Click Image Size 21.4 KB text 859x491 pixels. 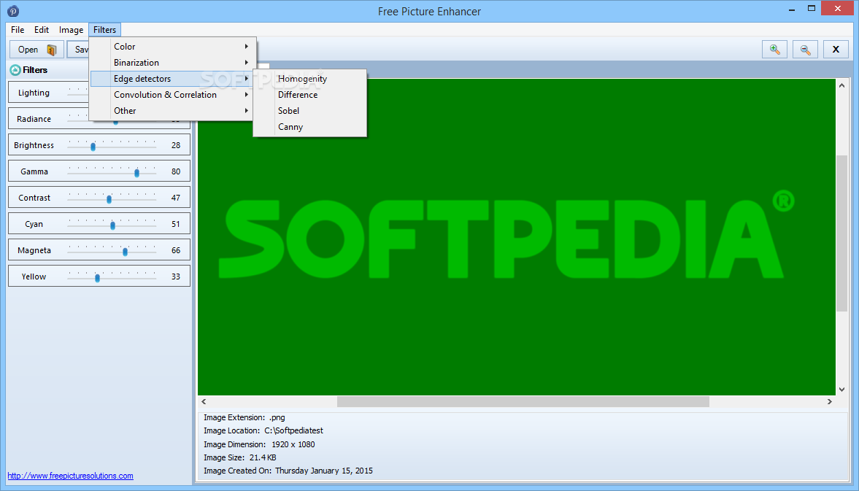pyautogui.click(x=240, y=457)
